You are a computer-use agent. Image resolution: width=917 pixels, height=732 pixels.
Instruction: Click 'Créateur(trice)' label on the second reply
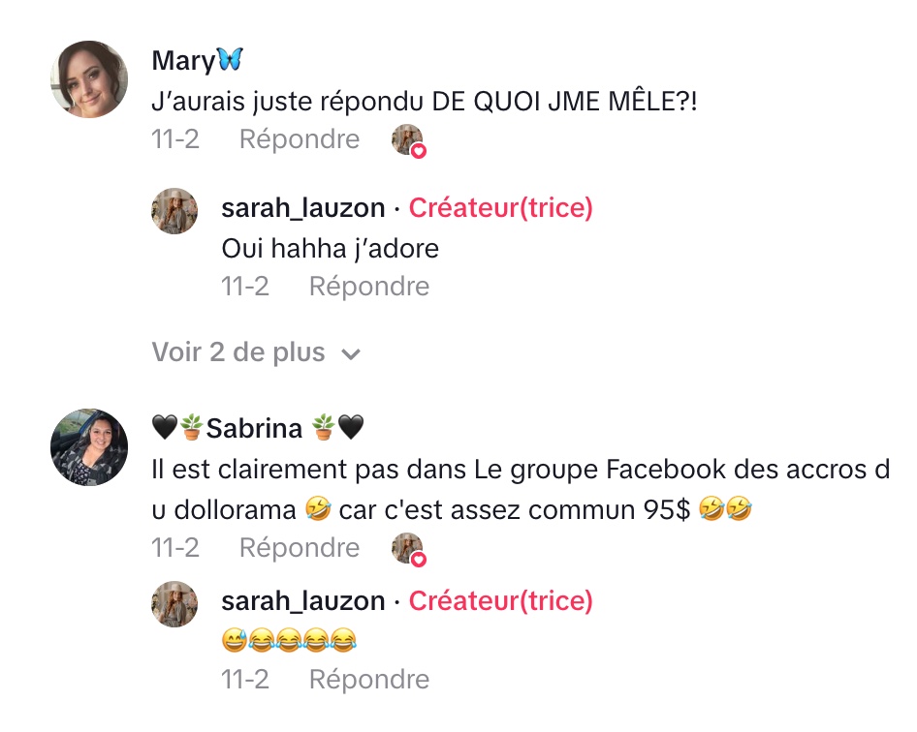(x=500, y=601)
